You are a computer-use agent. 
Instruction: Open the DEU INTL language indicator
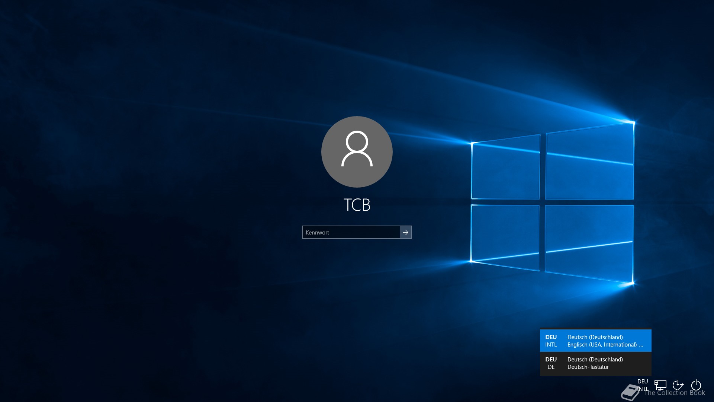pos(643,385)
